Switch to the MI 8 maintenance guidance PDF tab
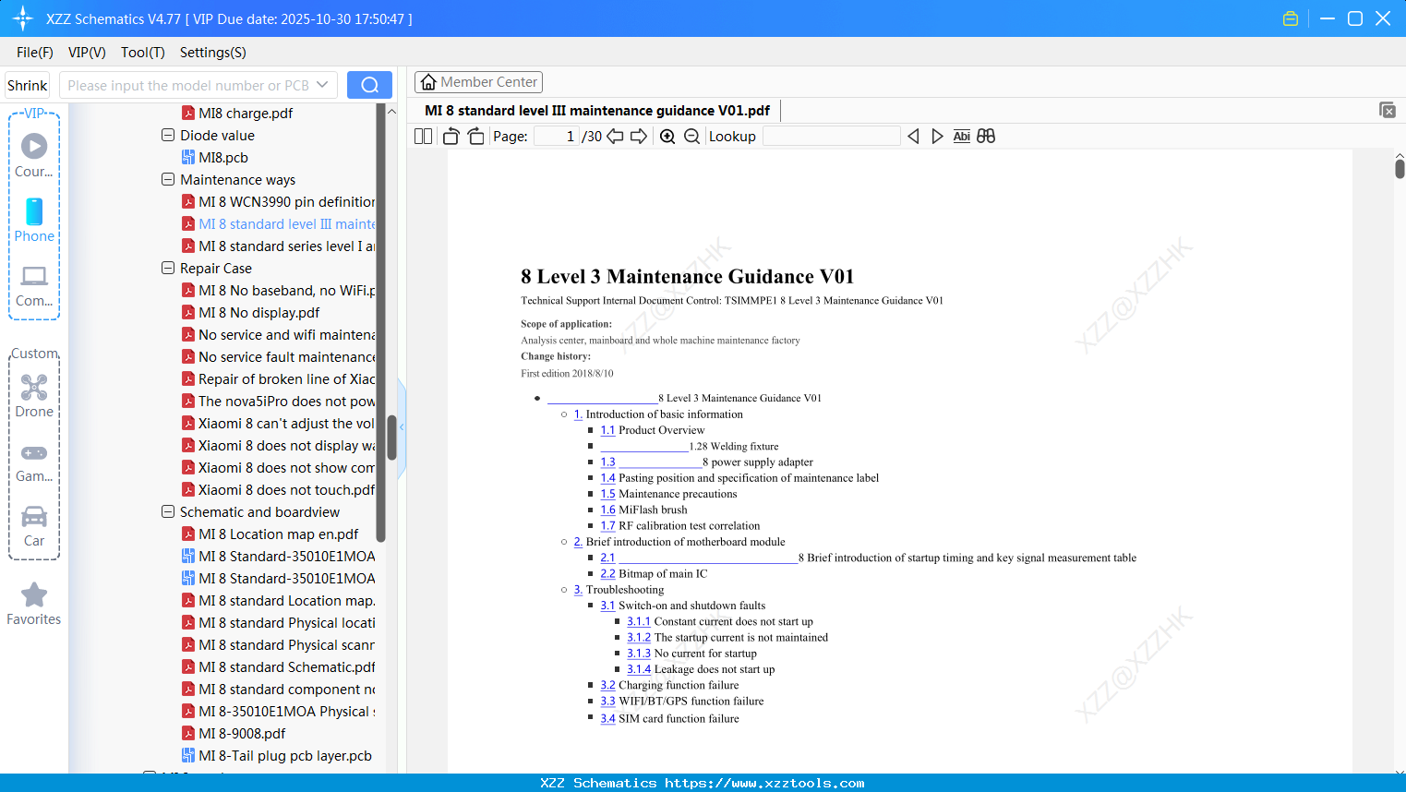The image size is (1406, 792). tap(595, 110)
